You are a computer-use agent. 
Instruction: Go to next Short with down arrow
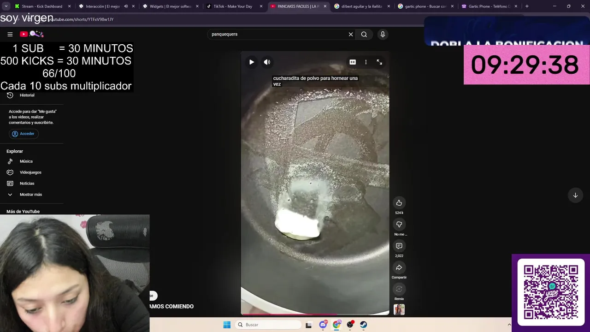(x=575, y=195)
